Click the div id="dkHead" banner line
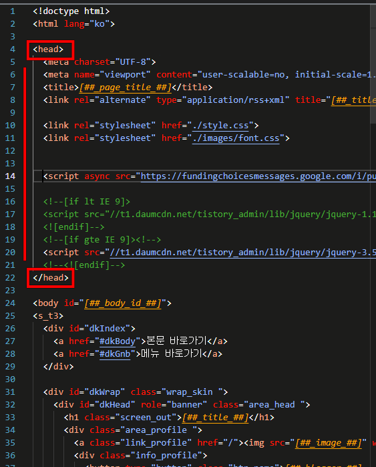 coord(182,405)
